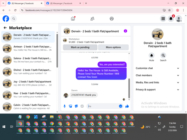Expand Chat members section
The width and height of the screenshot is (187, 140).
(x=157, y=75)
